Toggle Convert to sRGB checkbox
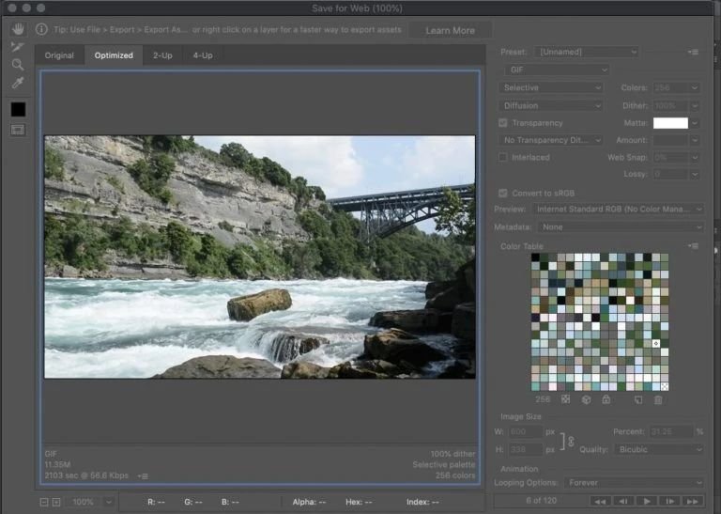The width and height of the screenshot is (721, 514). 503,193
